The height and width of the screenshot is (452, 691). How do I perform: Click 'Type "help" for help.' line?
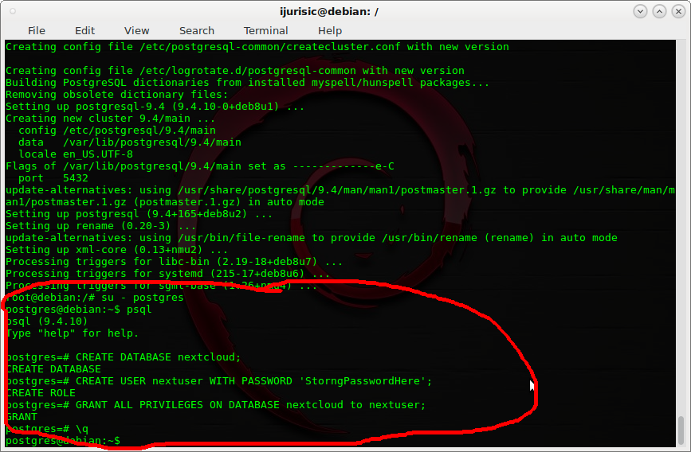pos(73,333)
